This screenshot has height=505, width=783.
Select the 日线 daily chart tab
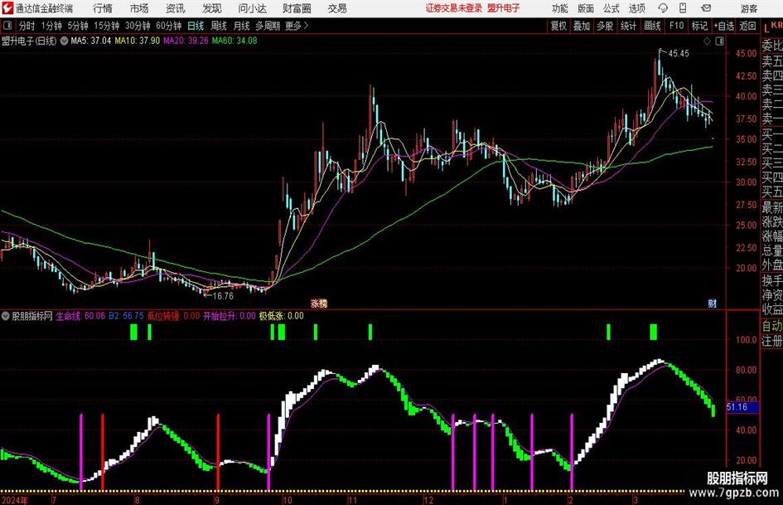tap(196, 26)
